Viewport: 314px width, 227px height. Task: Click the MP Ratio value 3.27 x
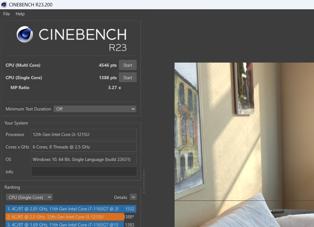115,87
